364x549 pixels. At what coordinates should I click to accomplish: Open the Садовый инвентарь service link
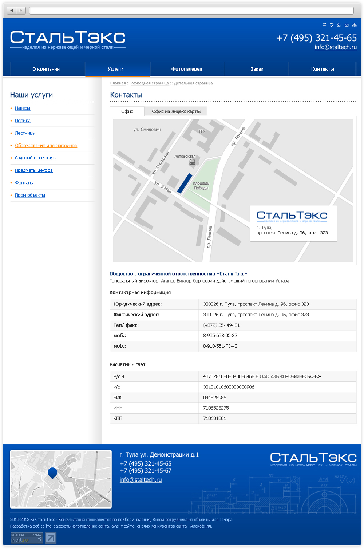(x=35, y=158)
